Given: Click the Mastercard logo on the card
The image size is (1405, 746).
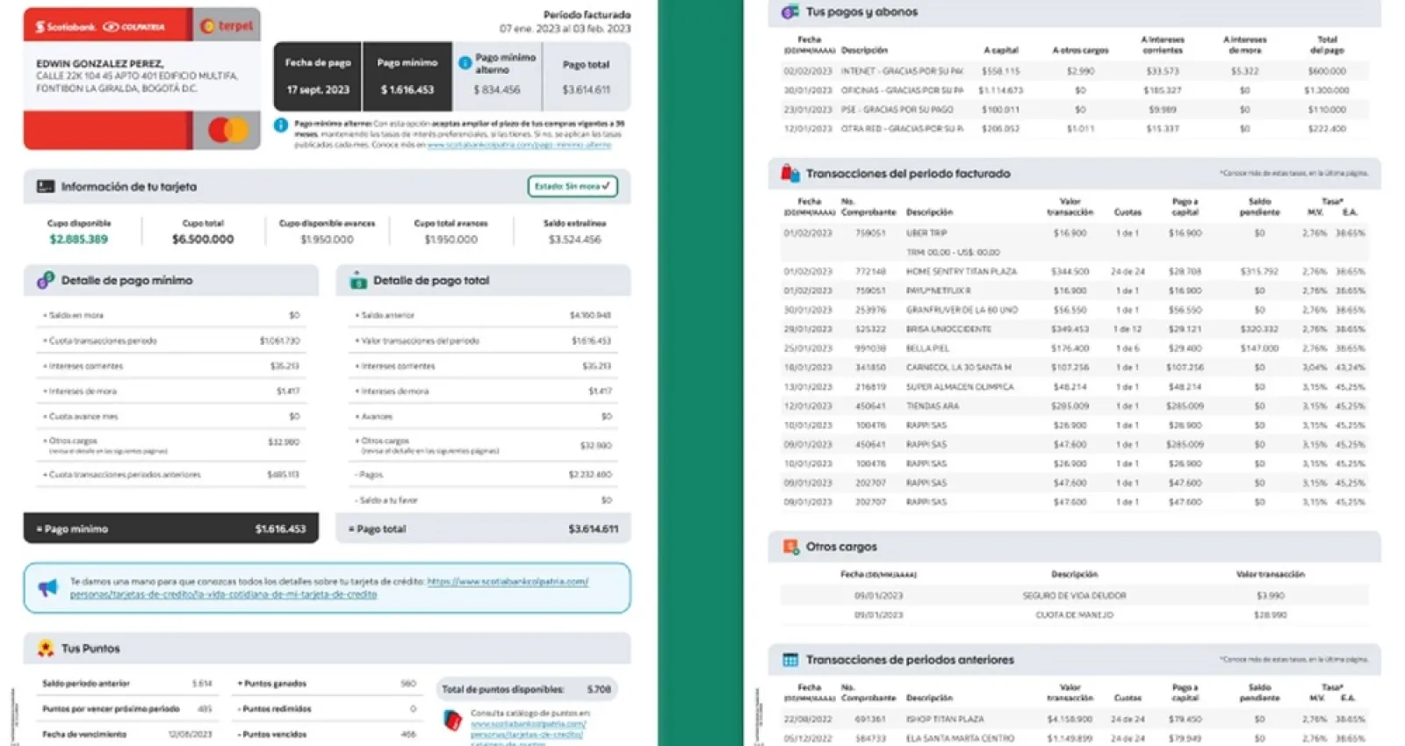Looking at the screenshot, I should pos(228,131).
